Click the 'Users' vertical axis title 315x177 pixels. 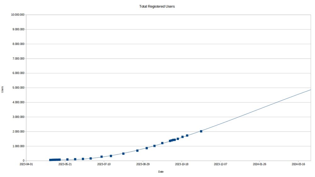pos(3,90)
